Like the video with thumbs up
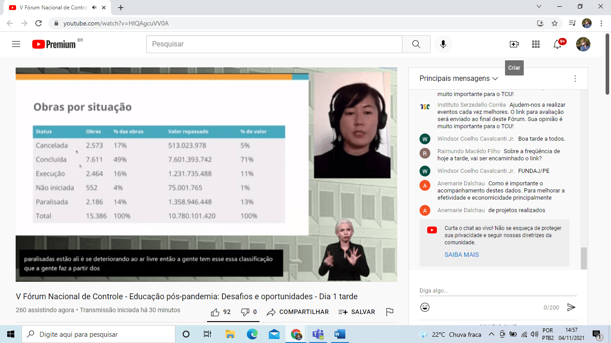Viewport: 611px width, 343px height. click(x=216, y=312)
